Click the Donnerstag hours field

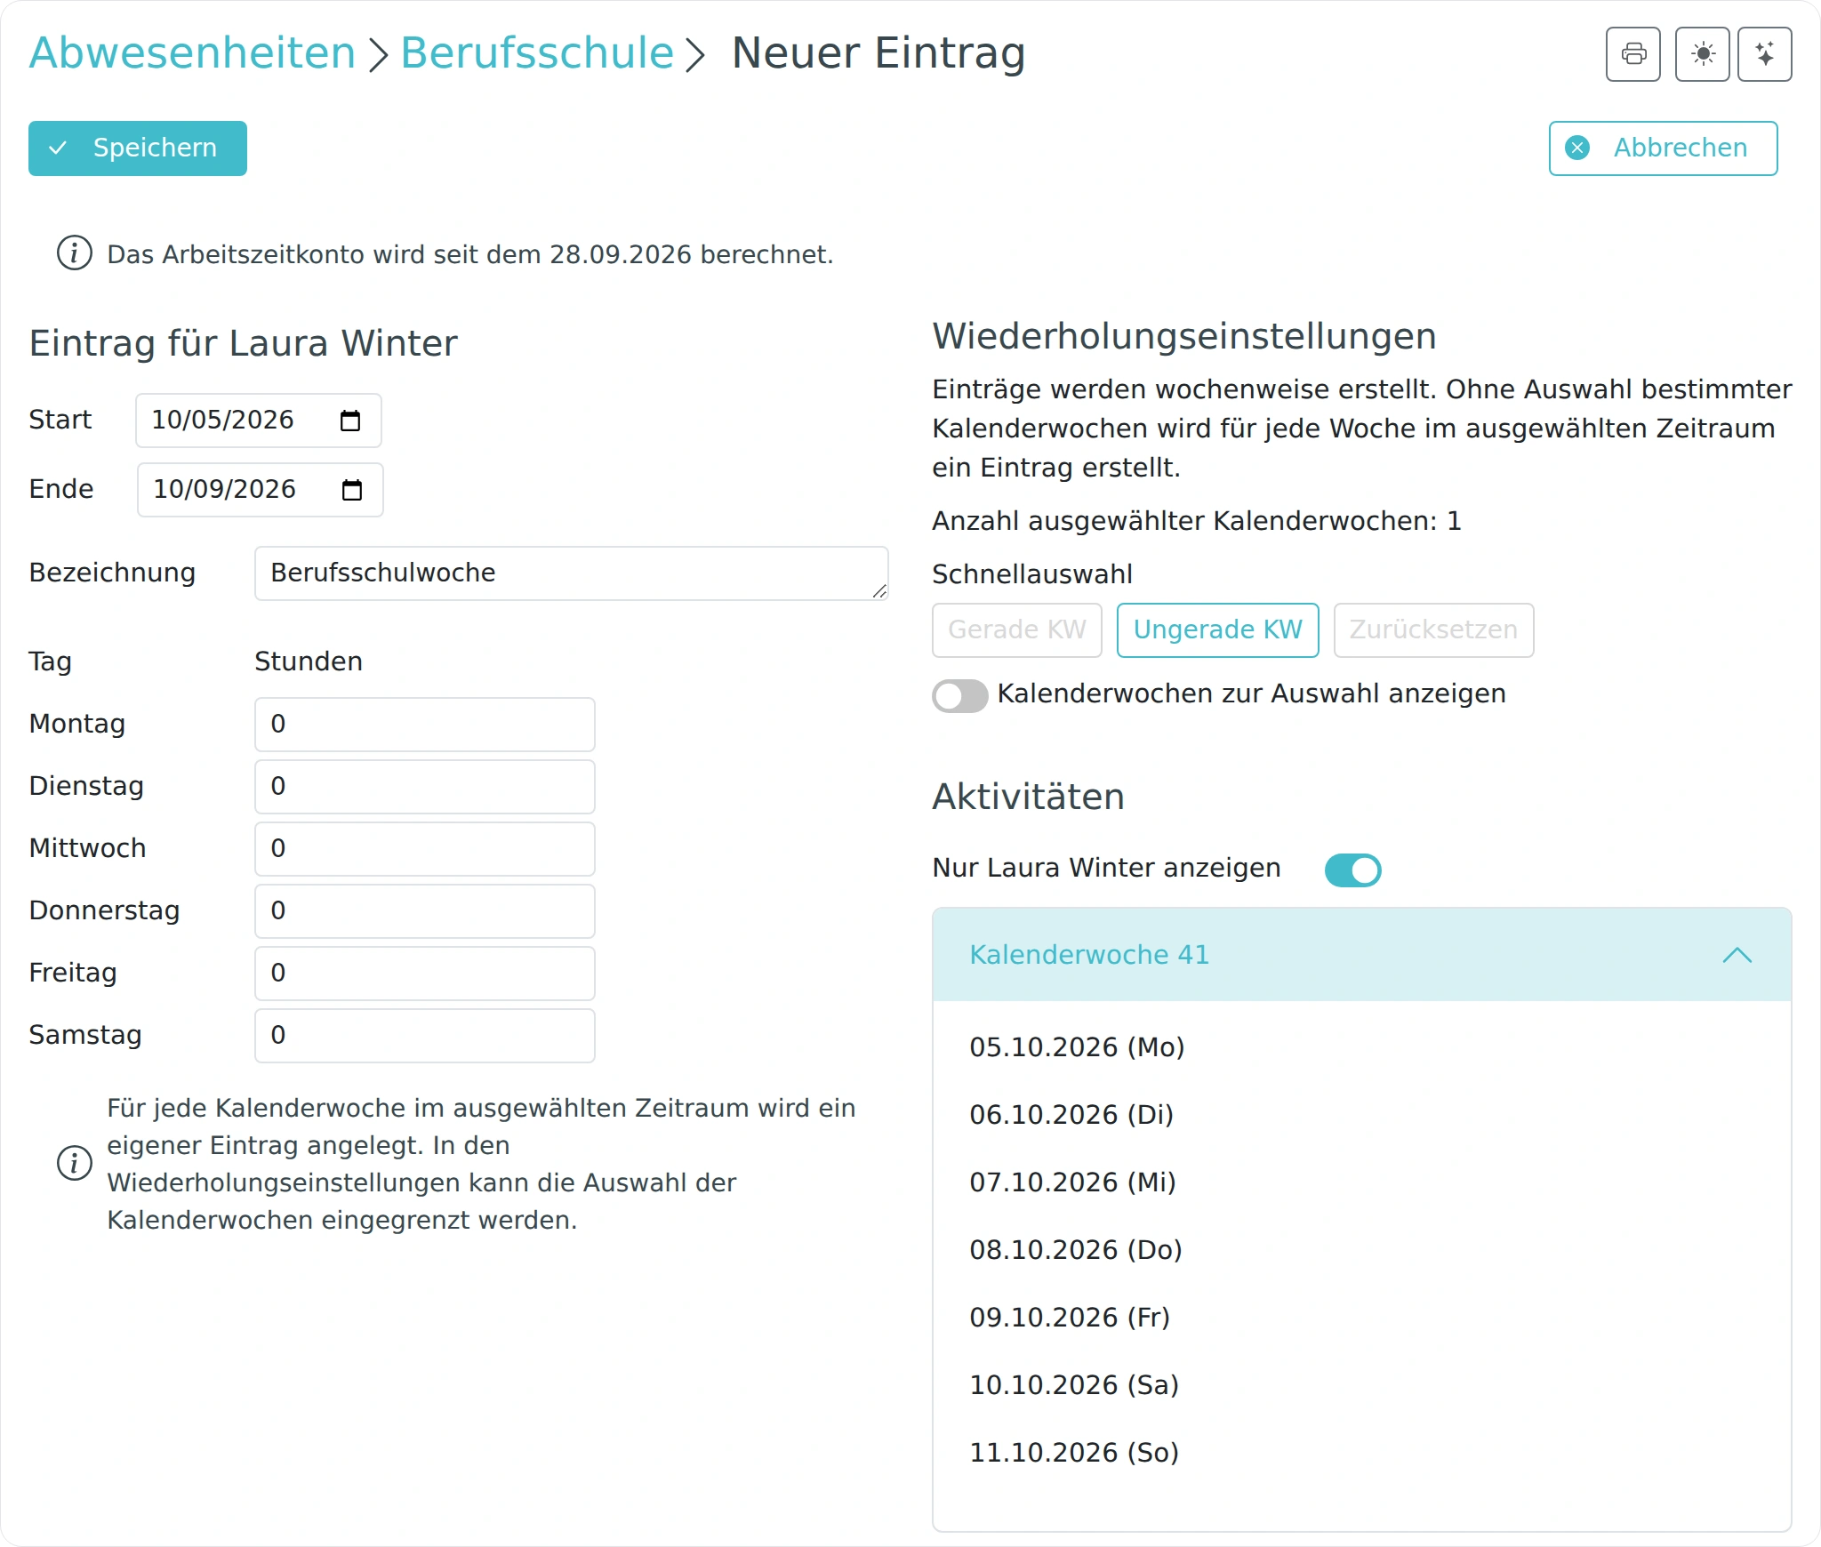click(424, 911)
